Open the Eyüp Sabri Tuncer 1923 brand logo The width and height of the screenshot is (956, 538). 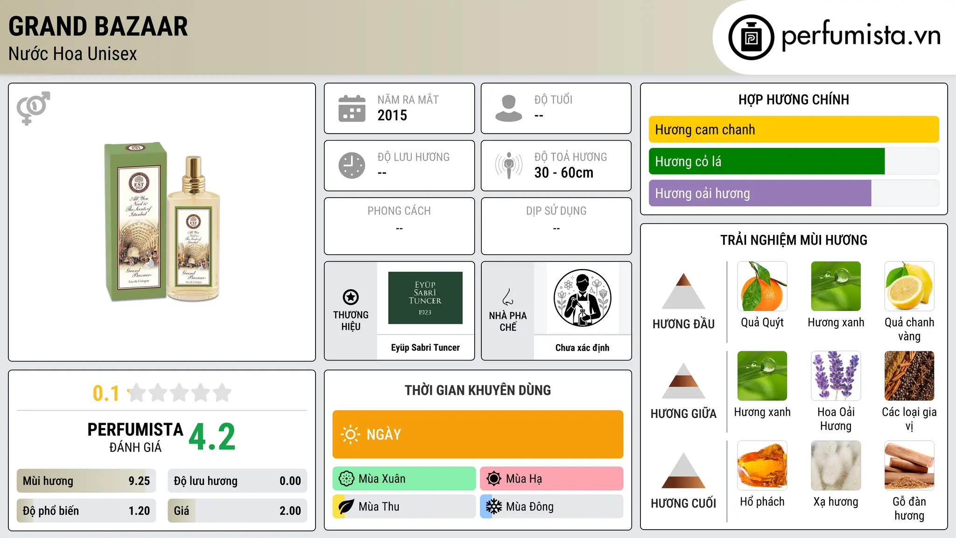point(425,298)
